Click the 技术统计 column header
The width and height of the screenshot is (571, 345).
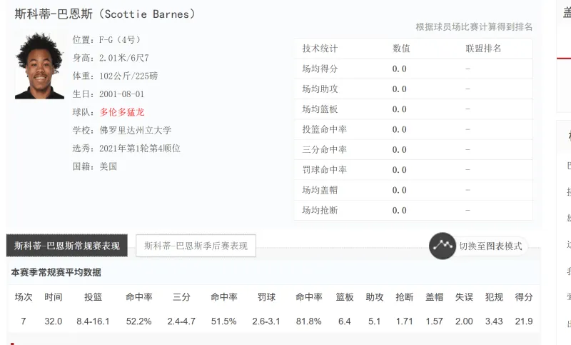coord(320,49)
